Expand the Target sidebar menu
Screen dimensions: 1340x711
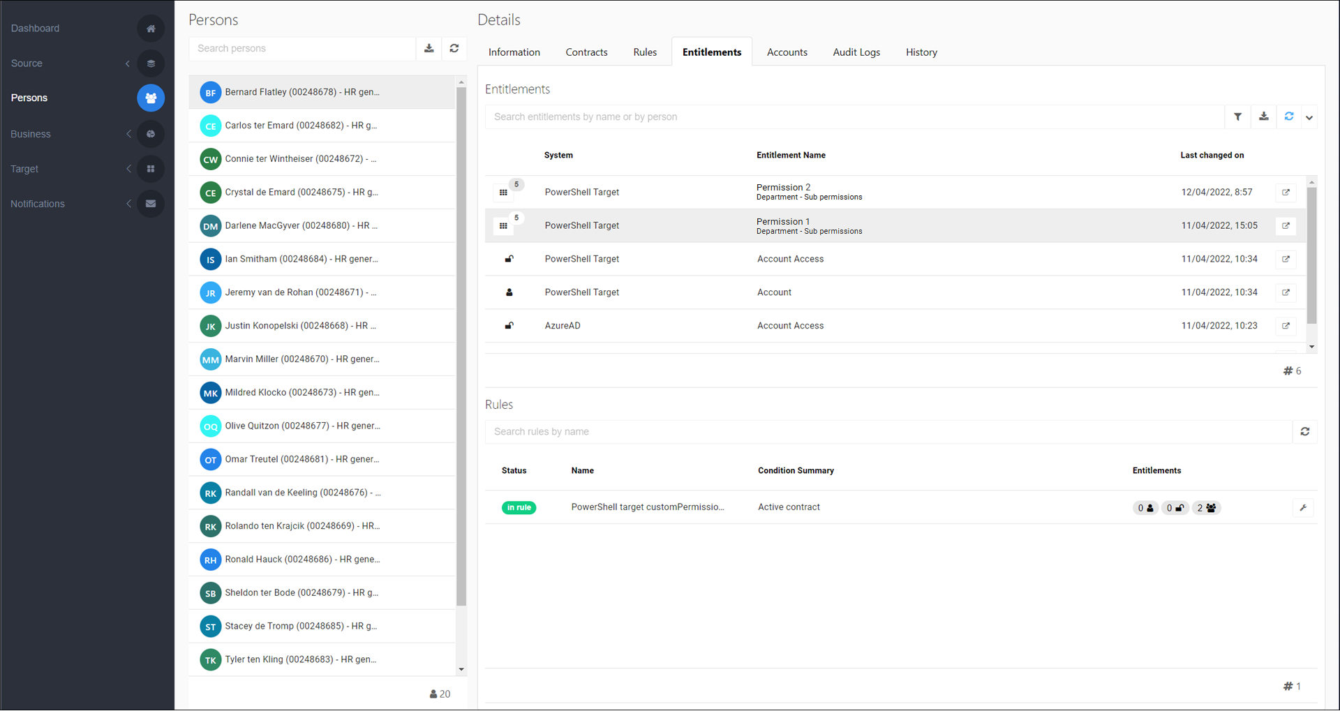[128, 169]
